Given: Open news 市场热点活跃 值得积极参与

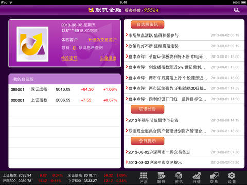Looking at the screenshot, I should pyautogui.click(x=184, y=35).
